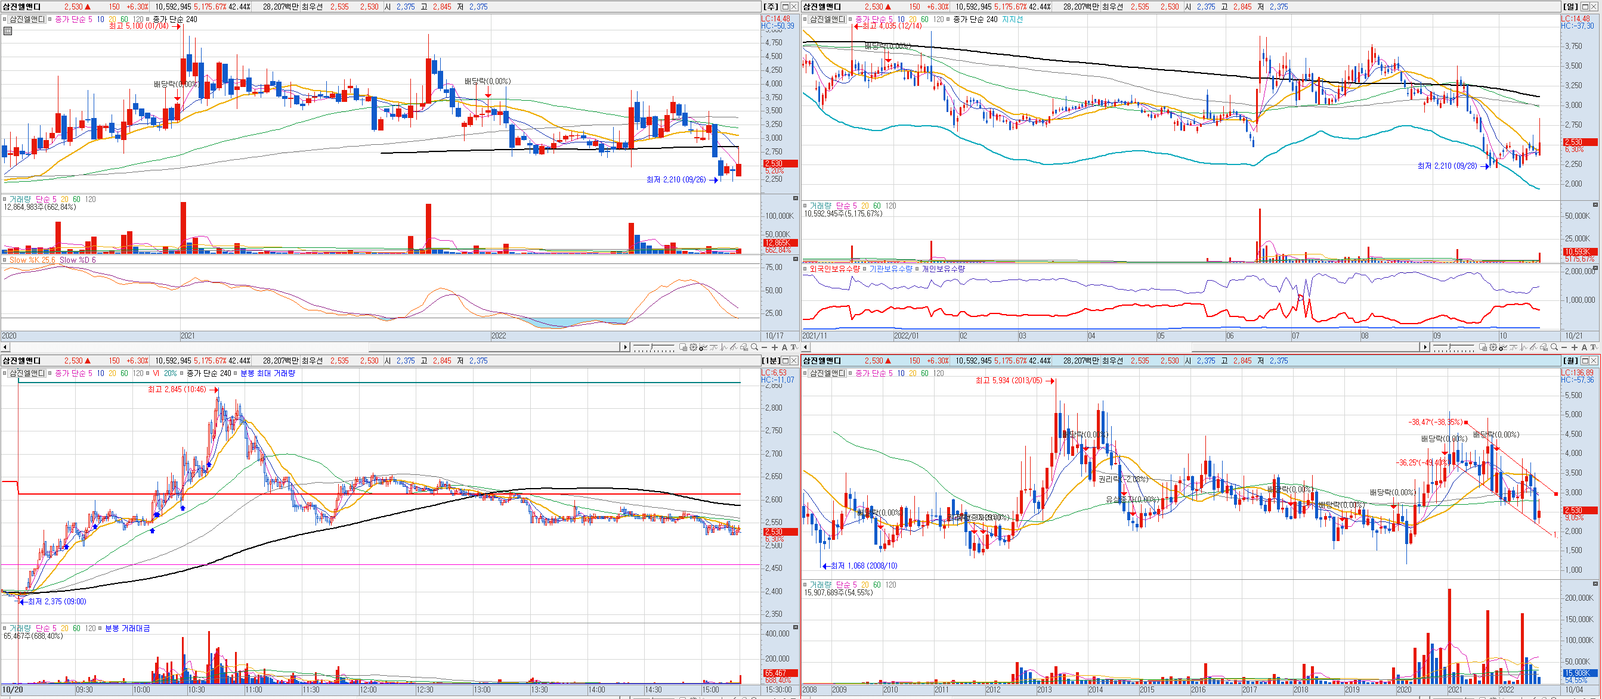The image size is (1602, 699).
Task: Click the [일] daily period label
Action: (1570, 6)
